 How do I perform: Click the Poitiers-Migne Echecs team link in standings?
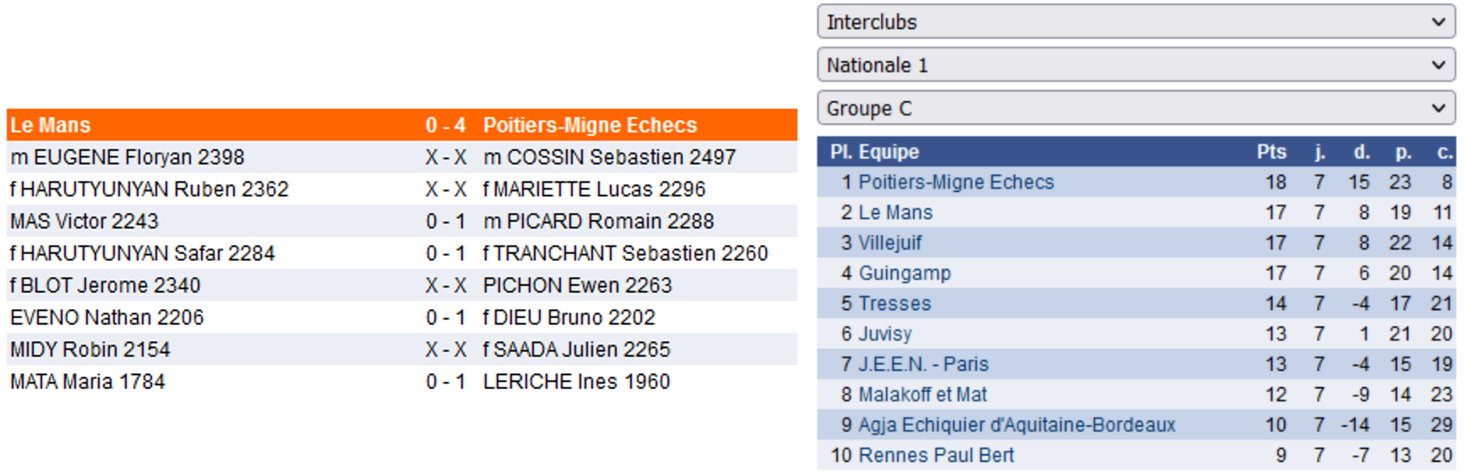click(955, 182)
